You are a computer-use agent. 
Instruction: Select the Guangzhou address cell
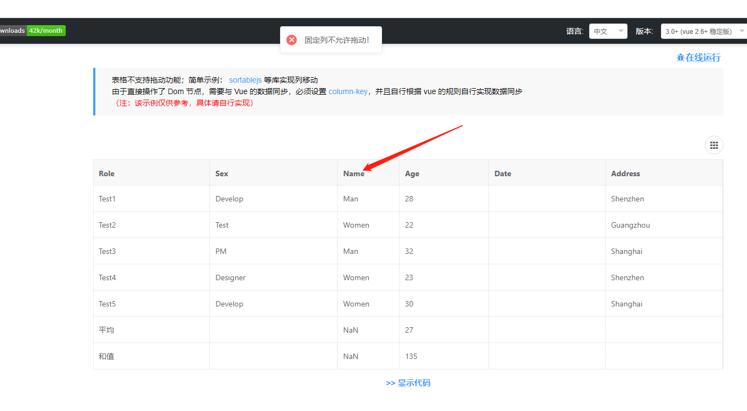coord(664,225)
